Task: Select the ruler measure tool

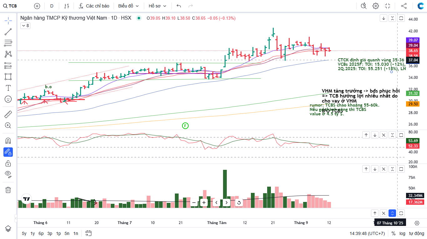Action: pos(8,114)
